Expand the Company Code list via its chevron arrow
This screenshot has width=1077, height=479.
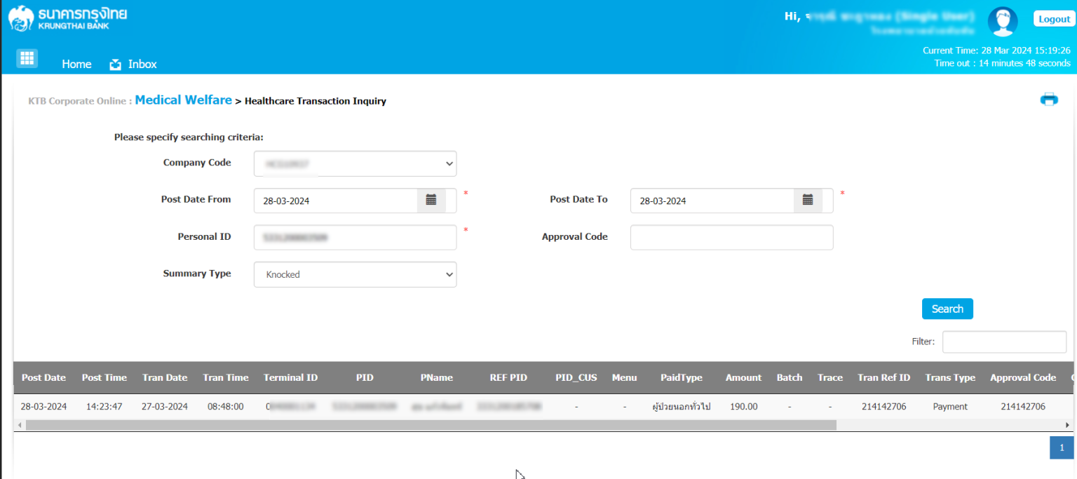coord(449,163)
